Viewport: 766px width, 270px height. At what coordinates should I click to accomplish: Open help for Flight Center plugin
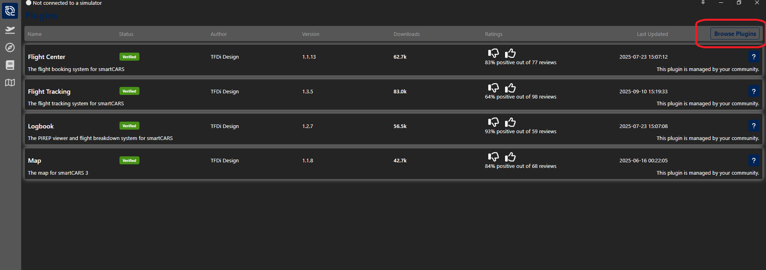(x=754, y=57)
